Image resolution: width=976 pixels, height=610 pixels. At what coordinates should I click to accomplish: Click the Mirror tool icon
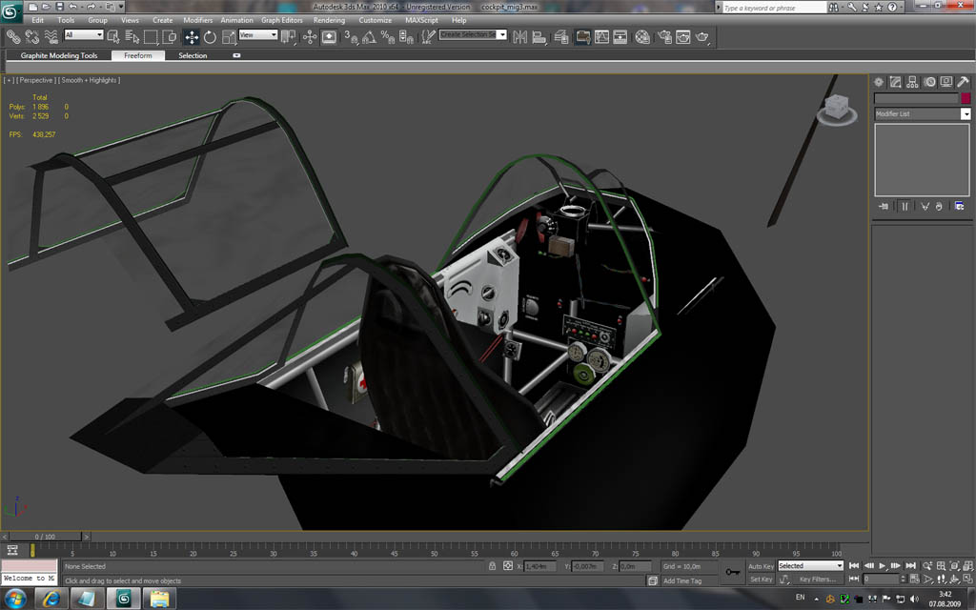pos(519,37)
